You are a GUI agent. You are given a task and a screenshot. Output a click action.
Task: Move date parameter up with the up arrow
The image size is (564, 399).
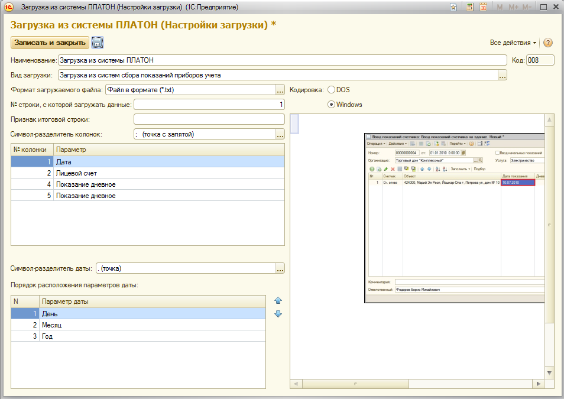pos(278,300)
